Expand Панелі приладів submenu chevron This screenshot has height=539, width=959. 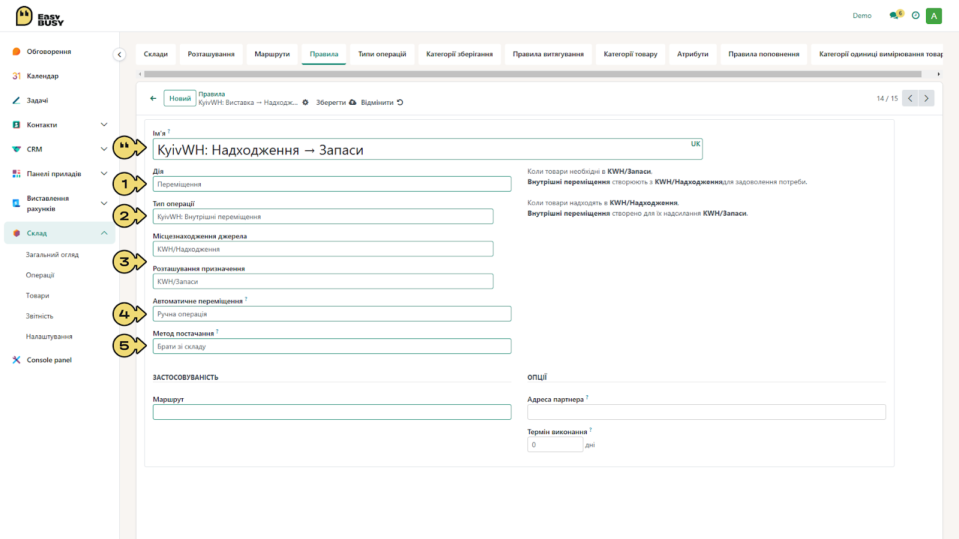coord(104,174)
